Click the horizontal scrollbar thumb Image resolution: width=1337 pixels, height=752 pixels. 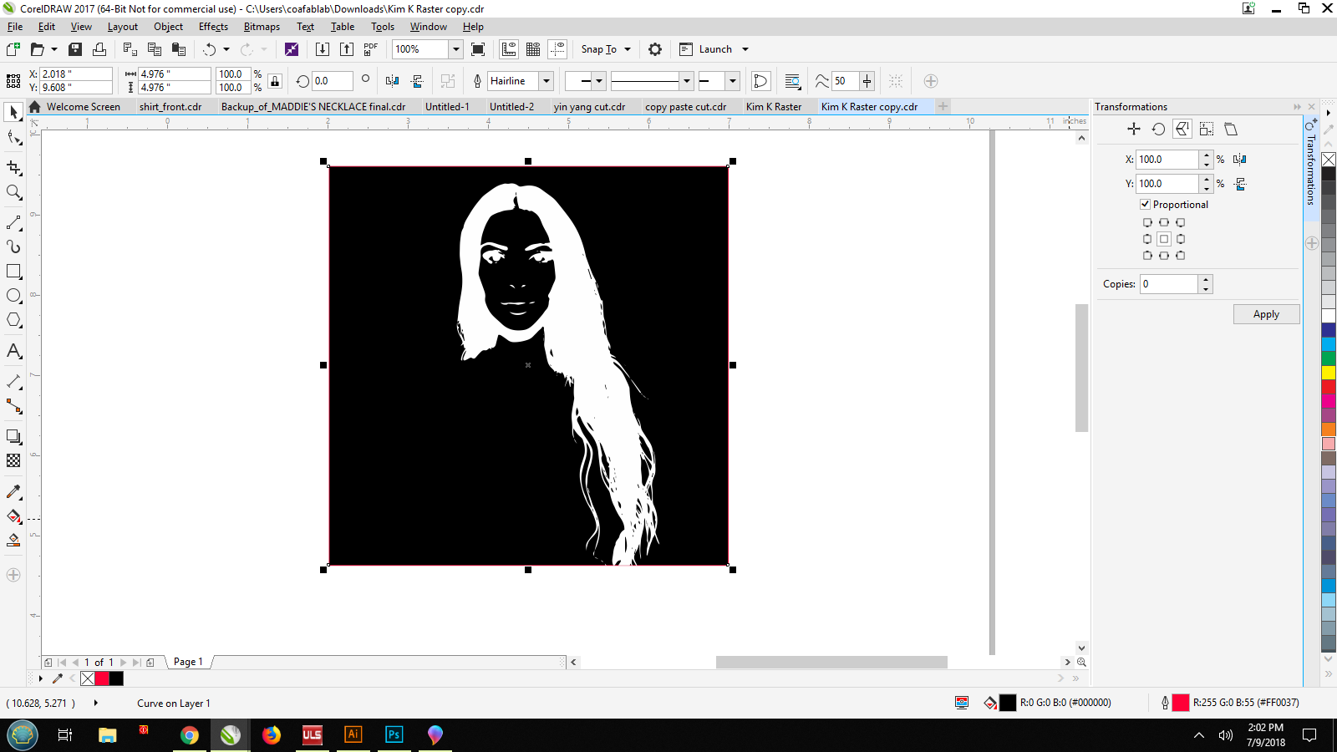pyautogui.click(x=831, y=662)
